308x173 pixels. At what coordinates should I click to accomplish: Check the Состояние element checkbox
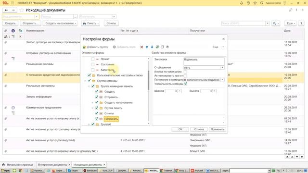pyautogui.click(x=92, y=64)
